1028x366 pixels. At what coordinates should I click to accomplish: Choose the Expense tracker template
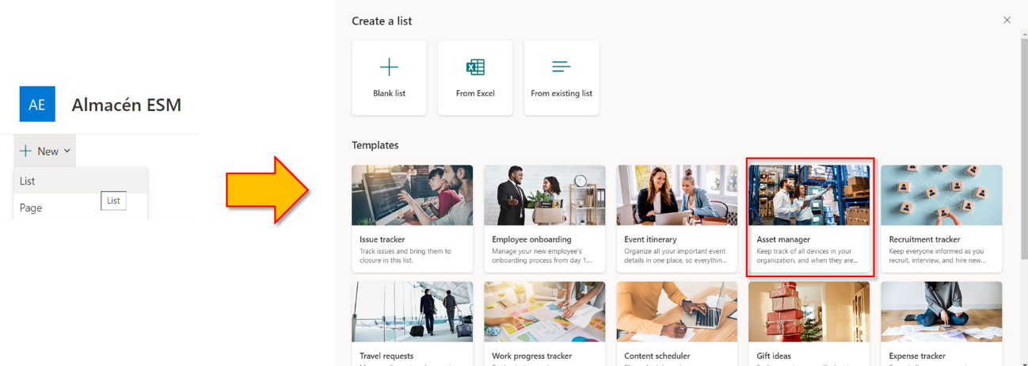941,324
